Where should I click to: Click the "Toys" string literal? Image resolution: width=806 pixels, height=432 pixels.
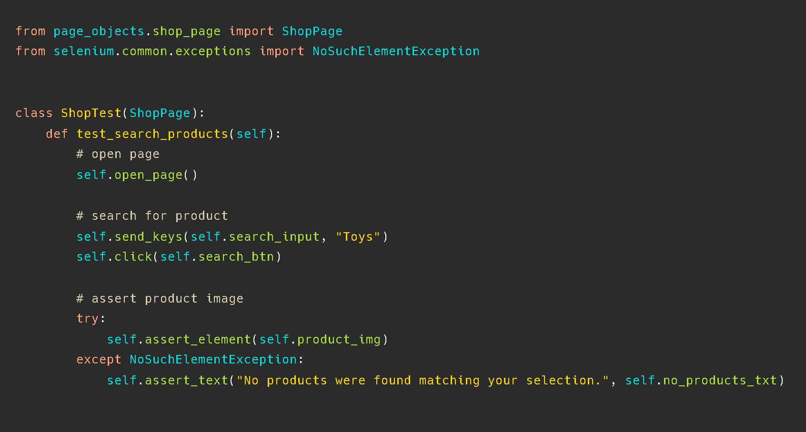[x=358, y=237]
